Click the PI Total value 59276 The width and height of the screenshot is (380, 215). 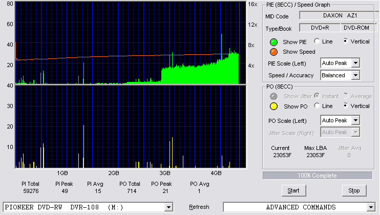tap(31, 191)
